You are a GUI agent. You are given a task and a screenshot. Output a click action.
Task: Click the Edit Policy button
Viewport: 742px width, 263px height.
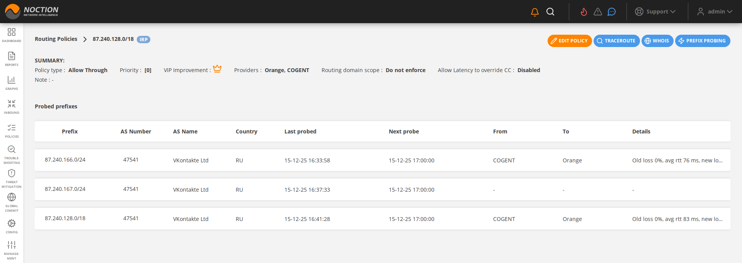coord(569,41)
